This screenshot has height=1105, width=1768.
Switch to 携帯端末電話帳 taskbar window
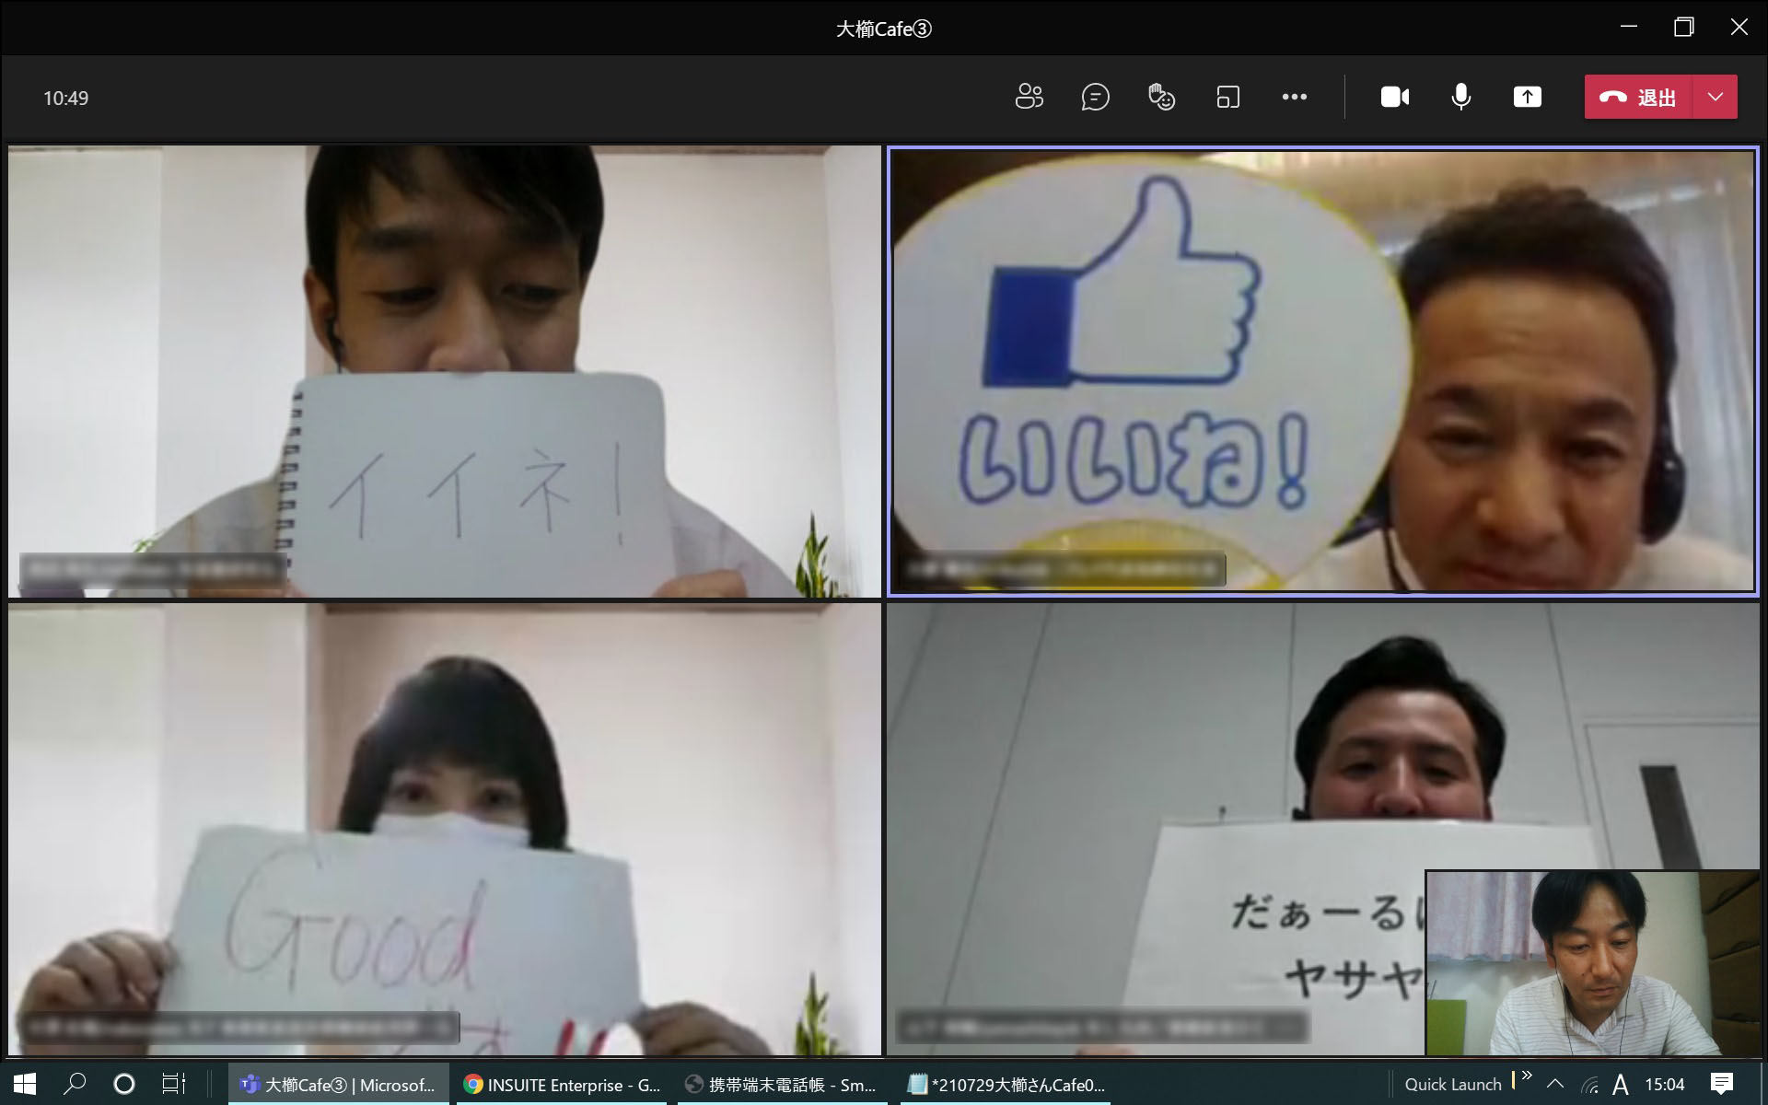[x=781, y=1085]
